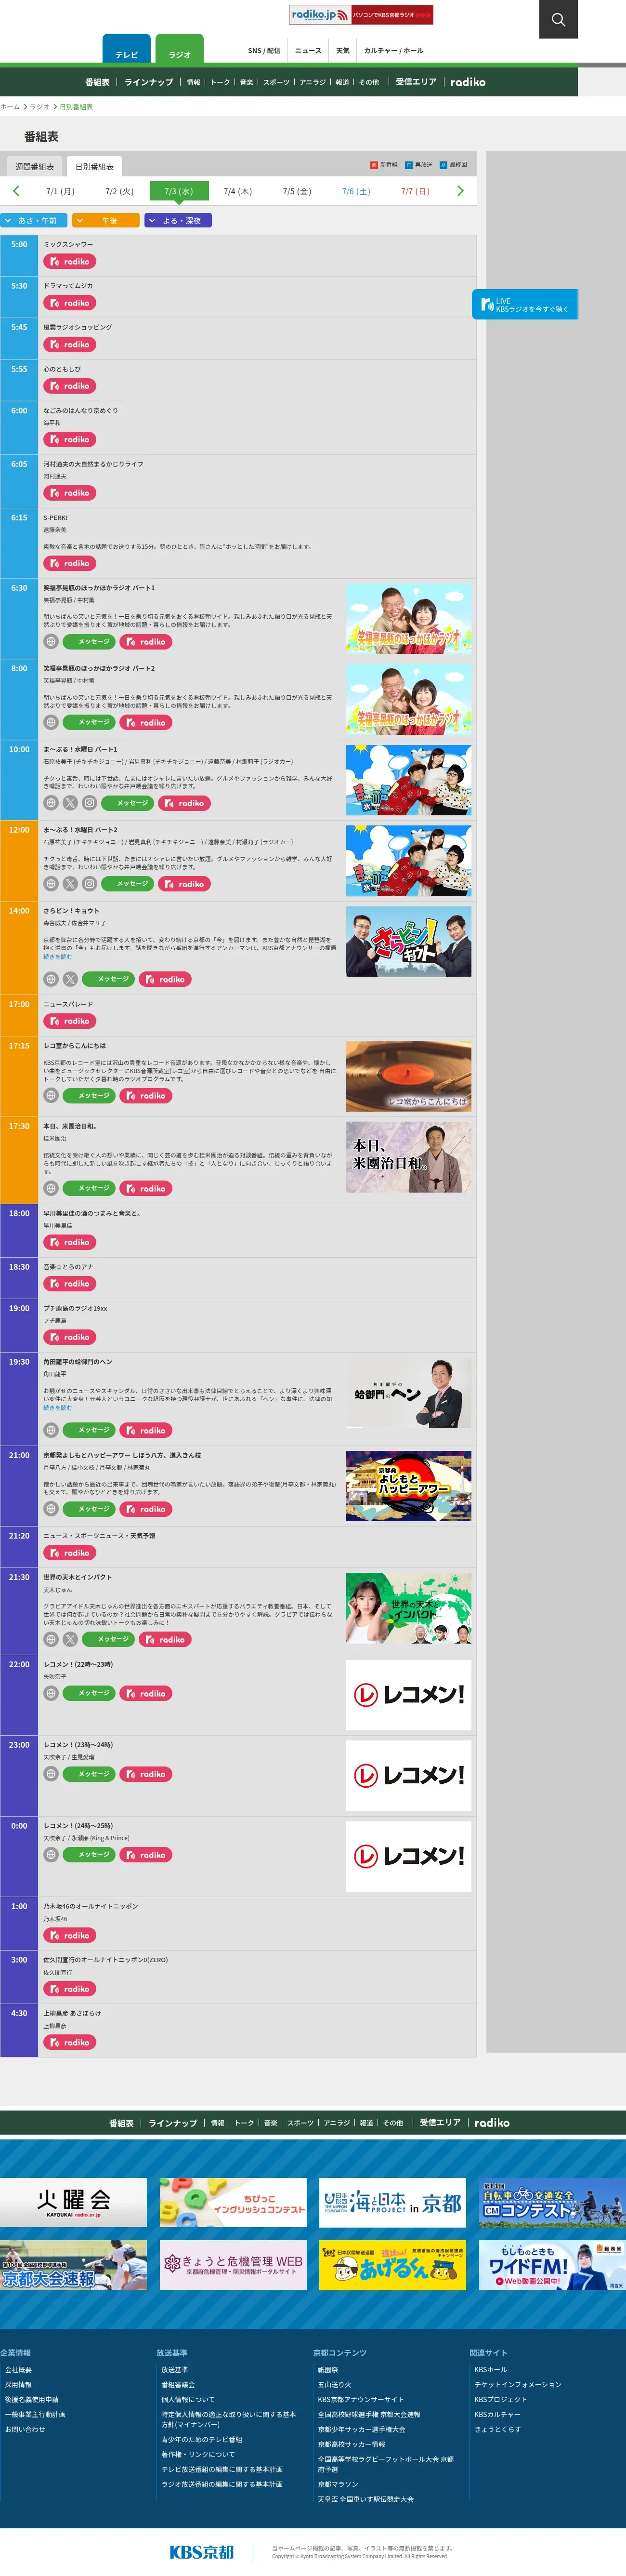Send a message to レコメン！(22時〜23時)
The image size is (626, 2576).
tap(89, 1694)
